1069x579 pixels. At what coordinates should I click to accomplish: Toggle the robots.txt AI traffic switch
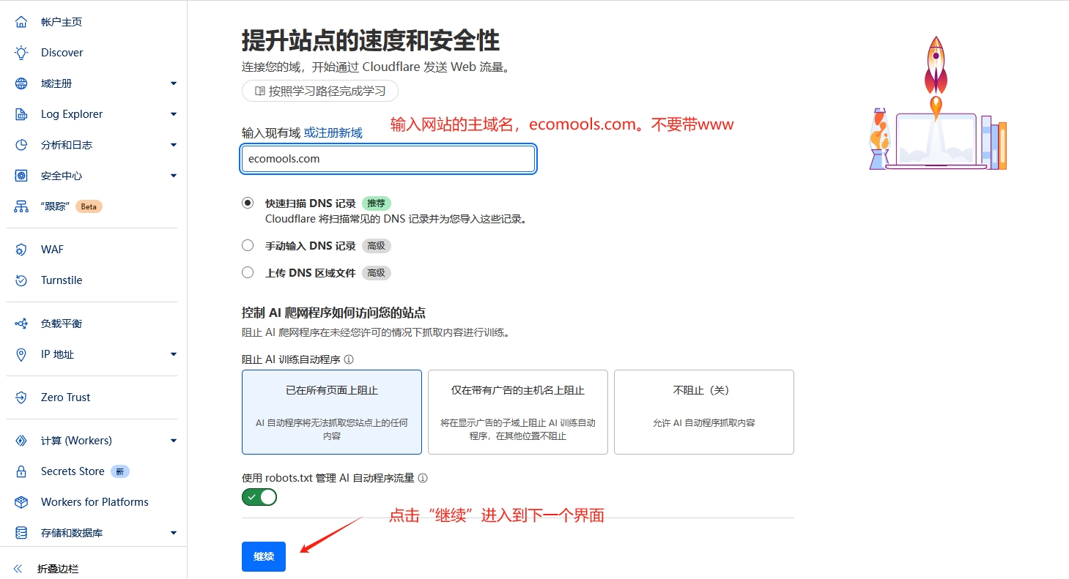click(x=259, y=498)
